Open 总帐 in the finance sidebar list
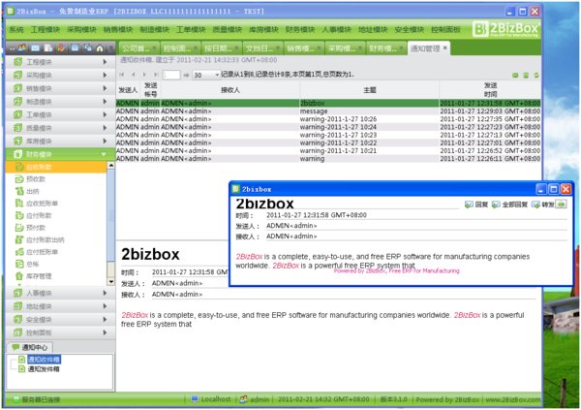The height and width of the screenshot is (410, 581). tap(55, 265)
